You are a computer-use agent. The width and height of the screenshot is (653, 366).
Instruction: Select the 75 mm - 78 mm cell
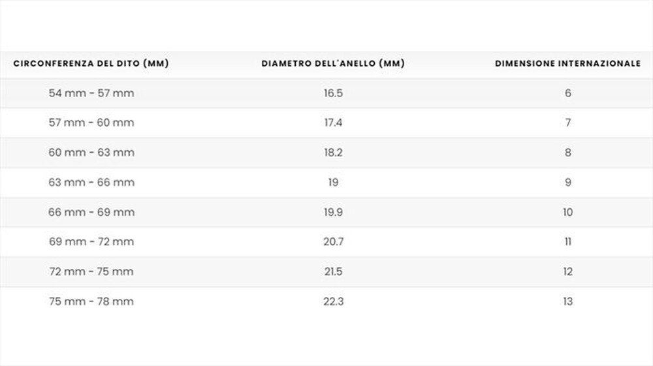(x=91, y=301)
